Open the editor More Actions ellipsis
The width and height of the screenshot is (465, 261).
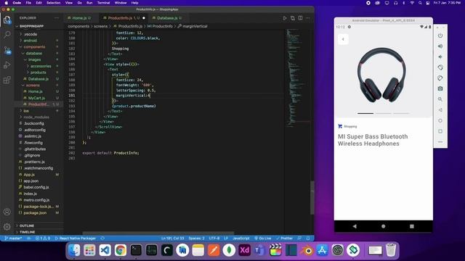coord(308,18)
